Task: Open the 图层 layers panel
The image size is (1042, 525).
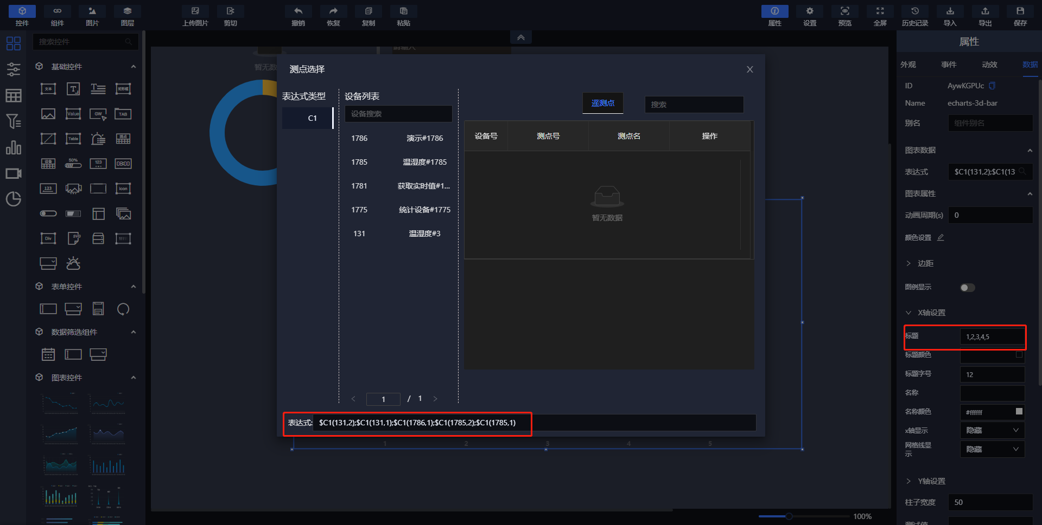Action: (x=128, y=16)
